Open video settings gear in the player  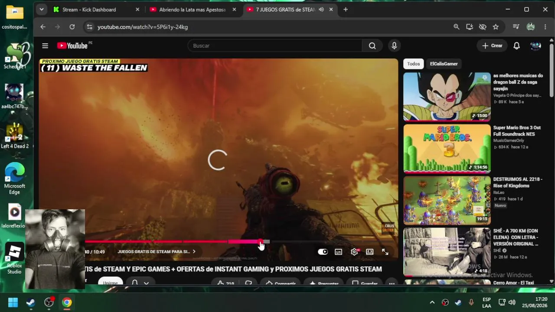click(355, 252)
